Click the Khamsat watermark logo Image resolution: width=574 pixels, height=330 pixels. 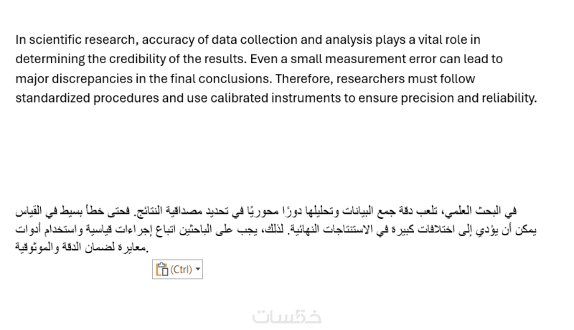coord(286,316)
